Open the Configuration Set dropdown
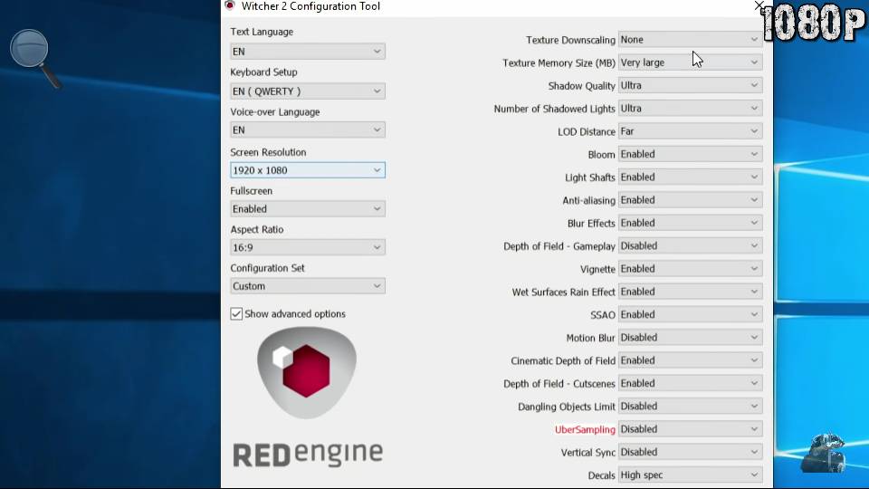The width and height of the screenshot is (869, 489). pyautogui.click(x=308, y=286)
